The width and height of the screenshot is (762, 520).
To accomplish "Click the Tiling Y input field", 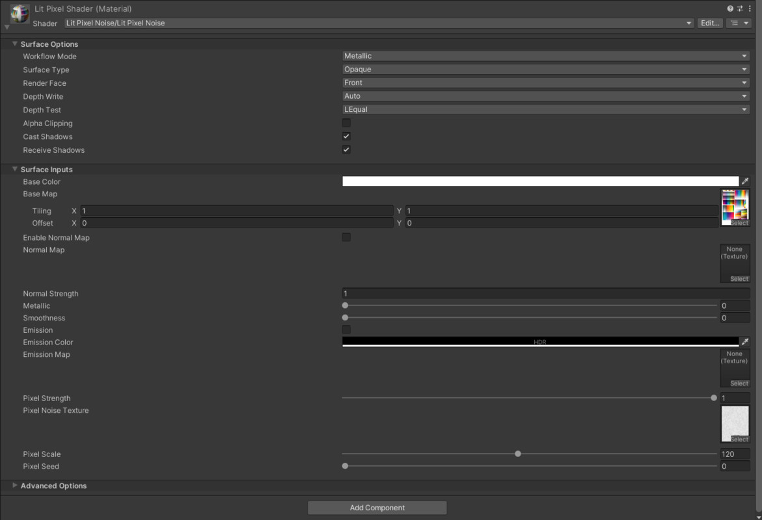I will (562, 211).
